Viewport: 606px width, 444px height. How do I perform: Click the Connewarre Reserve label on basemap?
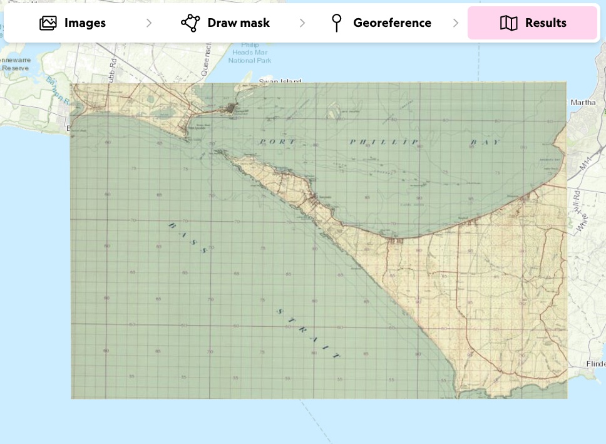coord(14,64)
